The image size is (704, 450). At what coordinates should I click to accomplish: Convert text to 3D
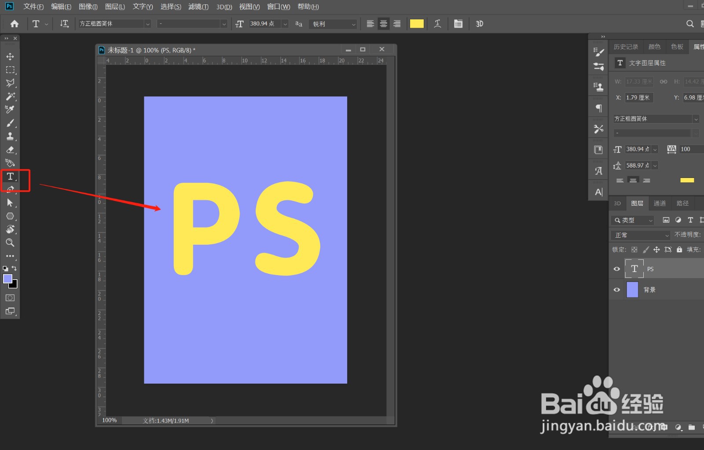(479, 24)
